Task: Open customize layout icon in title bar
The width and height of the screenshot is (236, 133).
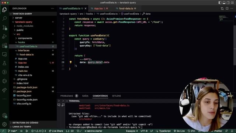Action: (x=232, y=3)
